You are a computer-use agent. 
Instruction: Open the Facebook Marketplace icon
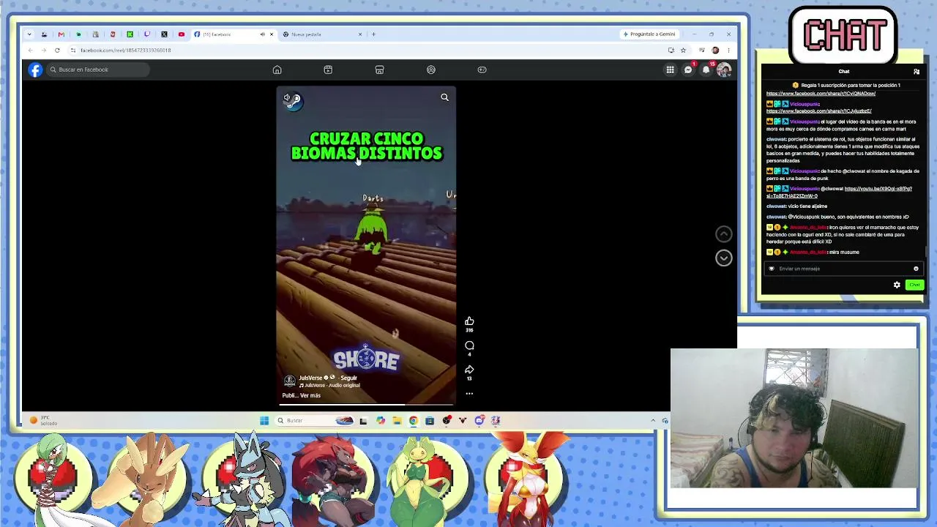pyautogui.click(x=379, y=70)
